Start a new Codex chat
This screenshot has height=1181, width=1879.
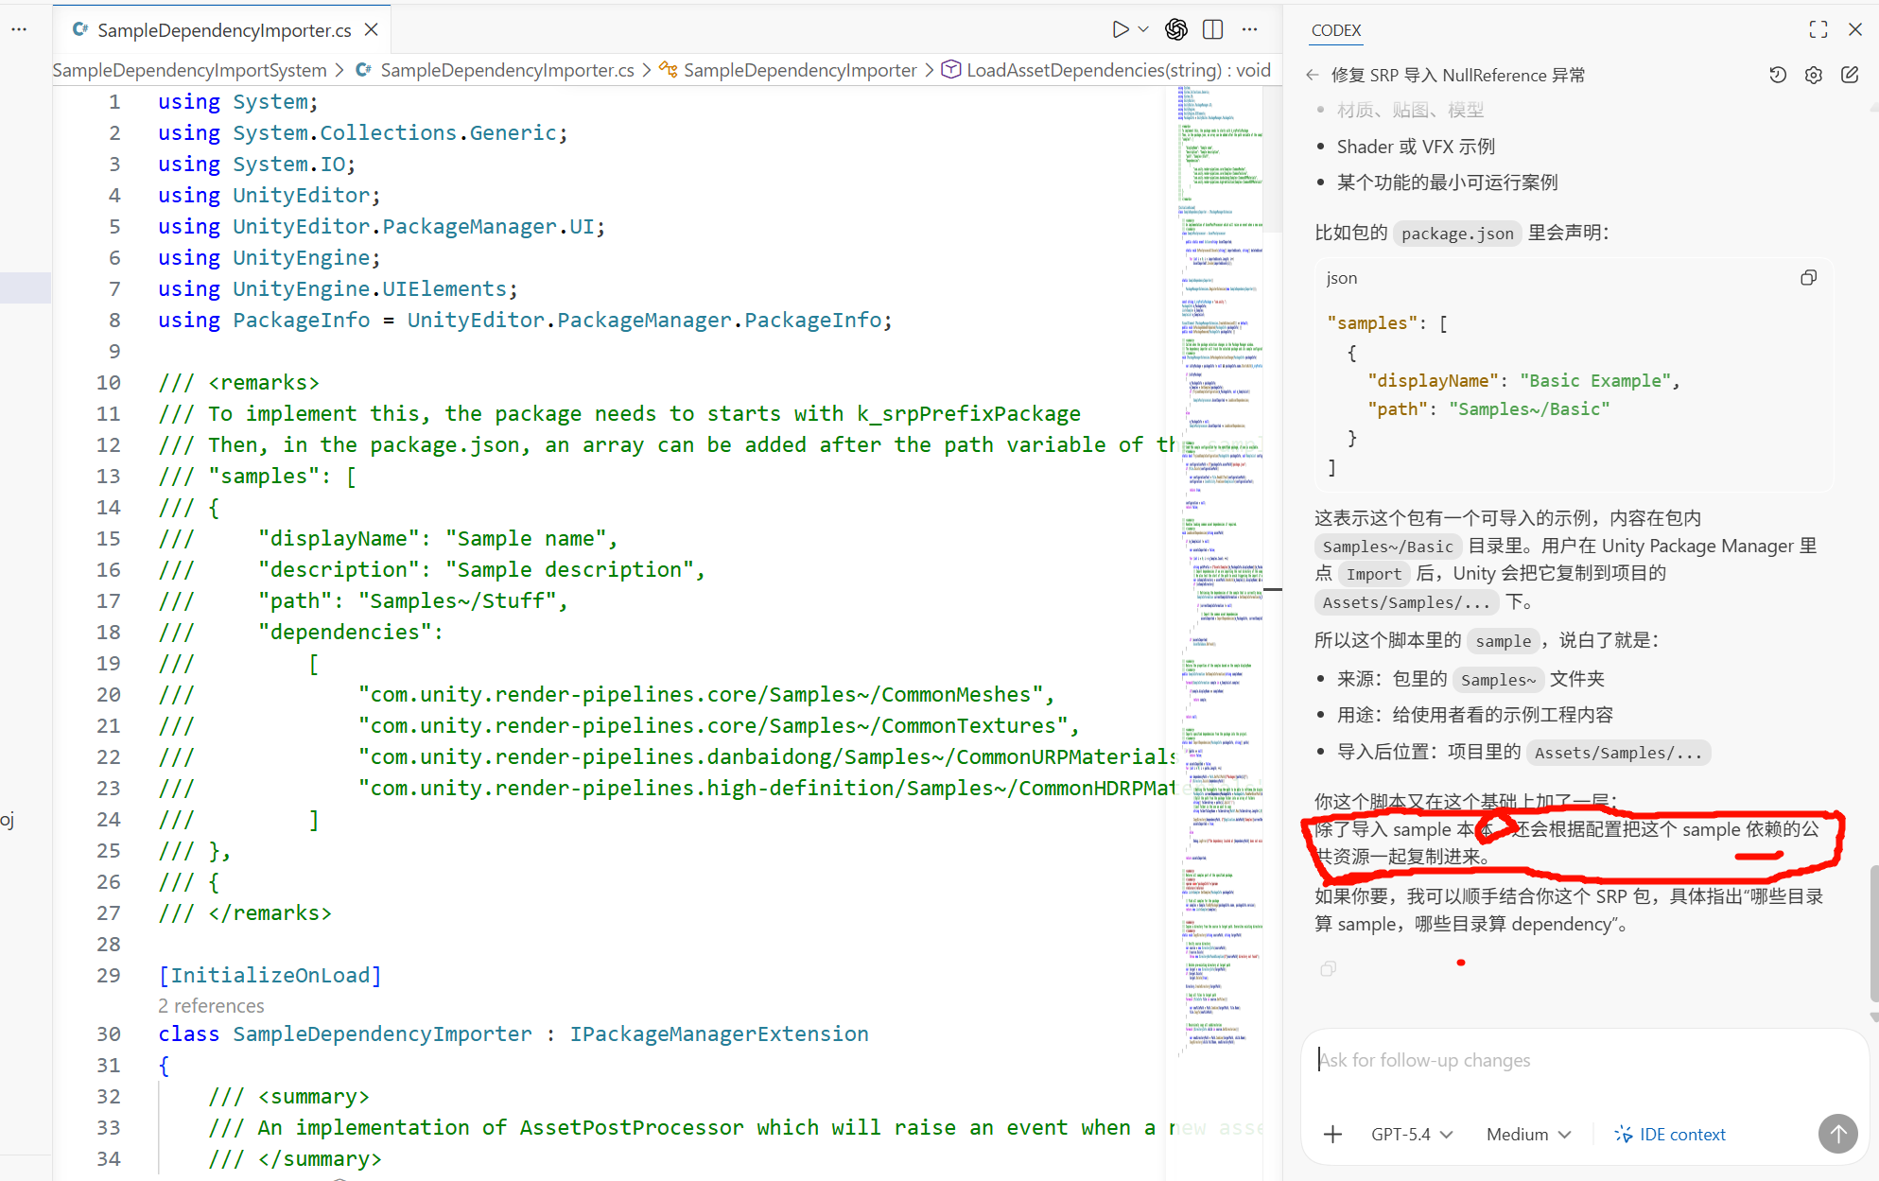(x=1850, y=75)
